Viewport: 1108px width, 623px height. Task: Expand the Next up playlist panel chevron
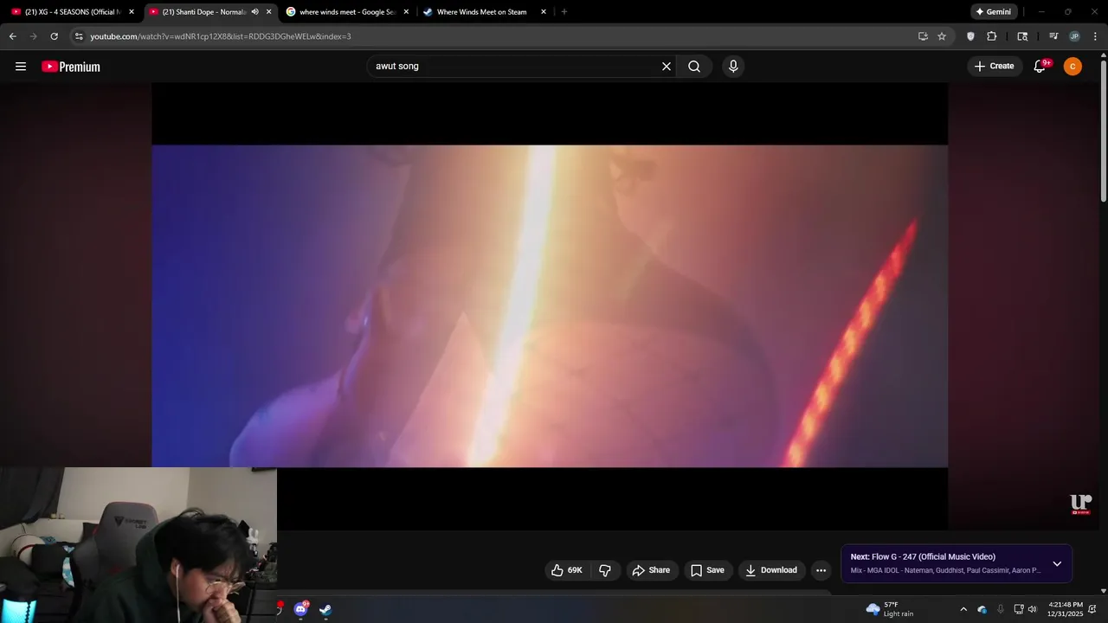pyautogui.click(x=1057, y=564)
